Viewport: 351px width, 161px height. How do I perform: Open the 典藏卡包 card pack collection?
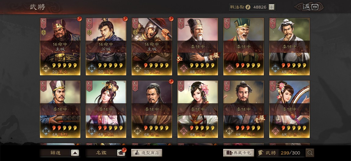[x=239, y=153]
